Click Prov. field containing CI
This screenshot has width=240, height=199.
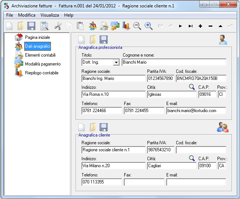point(222,94)
